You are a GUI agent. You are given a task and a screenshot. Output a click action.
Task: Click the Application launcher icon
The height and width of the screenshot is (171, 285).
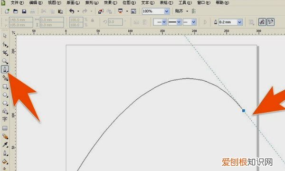coord(120,11)
